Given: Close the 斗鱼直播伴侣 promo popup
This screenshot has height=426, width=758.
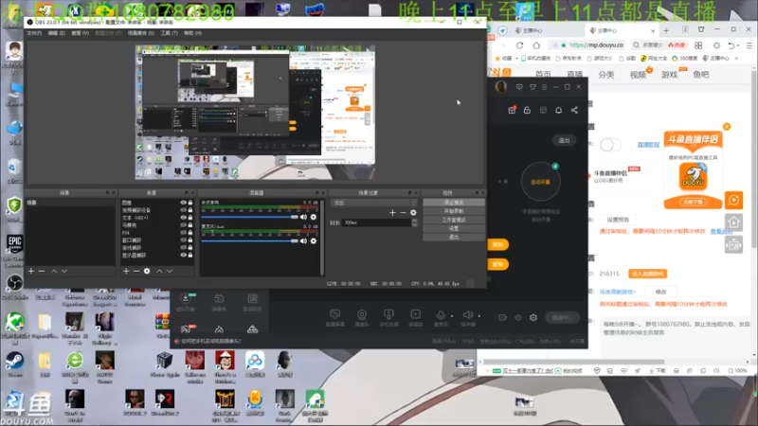Looking at the screenshot, I should [x=727, y=127].
